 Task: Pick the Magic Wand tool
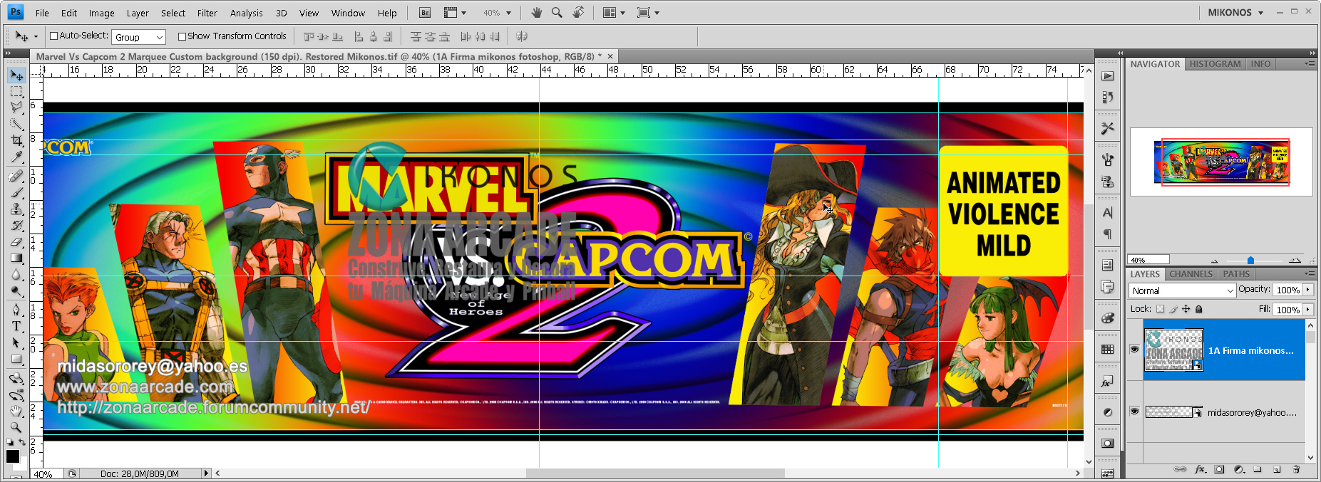16,124
